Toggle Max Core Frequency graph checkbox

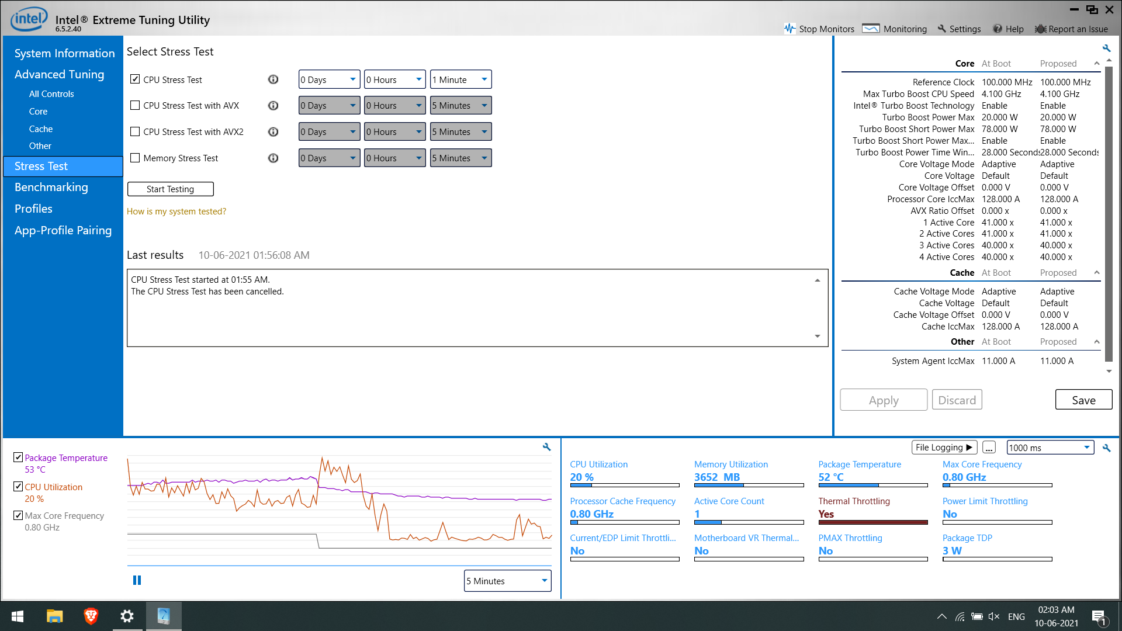click(x=18, y=515)
